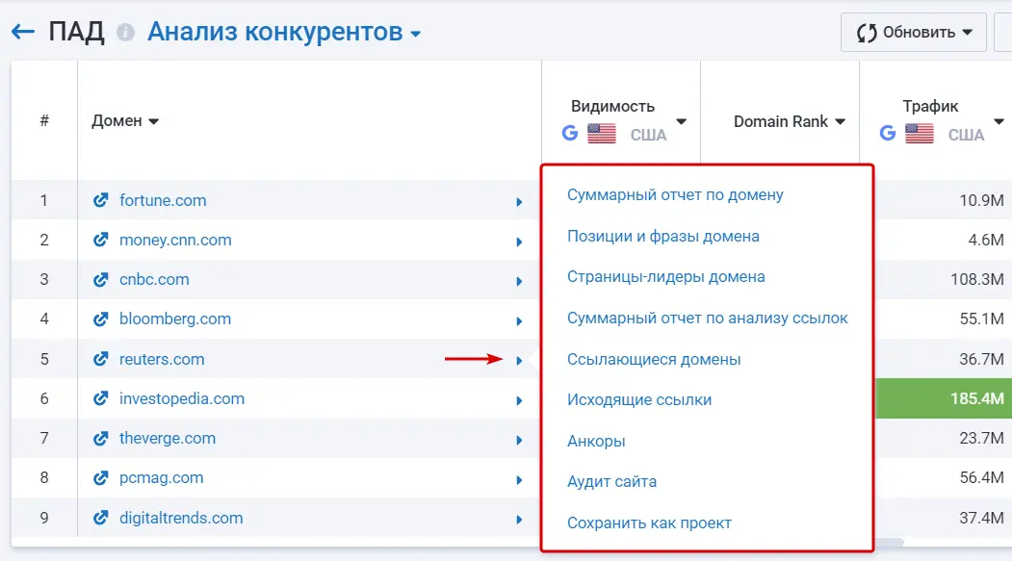The width and height of the screenshot is (1012, 561).
Task: Open the theverge.com domain link
Action: click(168, 439)
